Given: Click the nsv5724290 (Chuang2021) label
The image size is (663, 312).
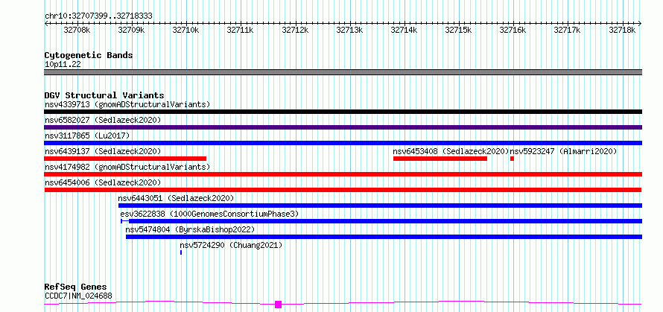Looking at the screenshot, I should point(231,245).
